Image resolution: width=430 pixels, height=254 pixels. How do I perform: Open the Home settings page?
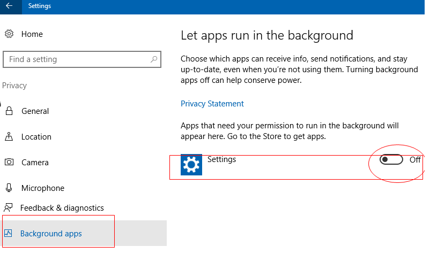[x=32, y=34]
